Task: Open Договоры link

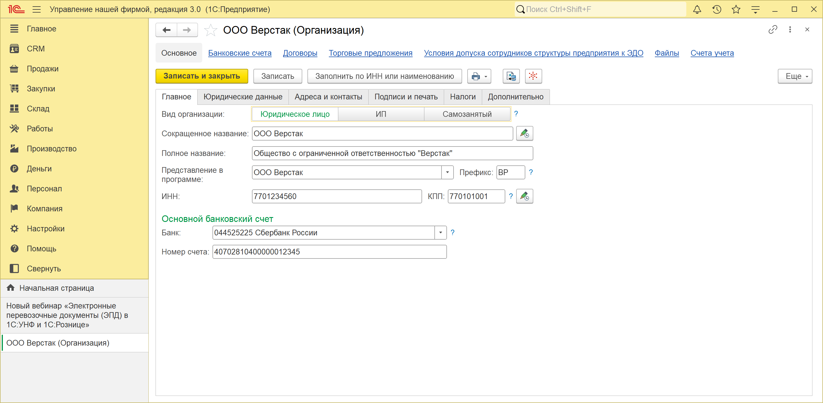Action: click(x=300, y=53)
